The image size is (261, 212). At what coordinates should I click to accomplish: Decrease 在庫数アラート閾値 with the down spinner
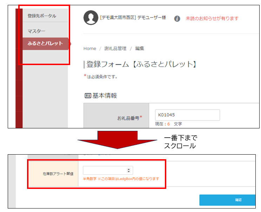129,172
